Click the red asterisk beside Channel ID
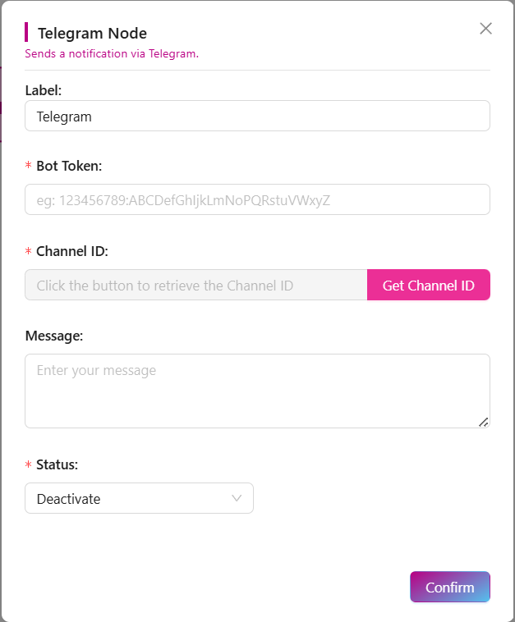 [29, 252]
